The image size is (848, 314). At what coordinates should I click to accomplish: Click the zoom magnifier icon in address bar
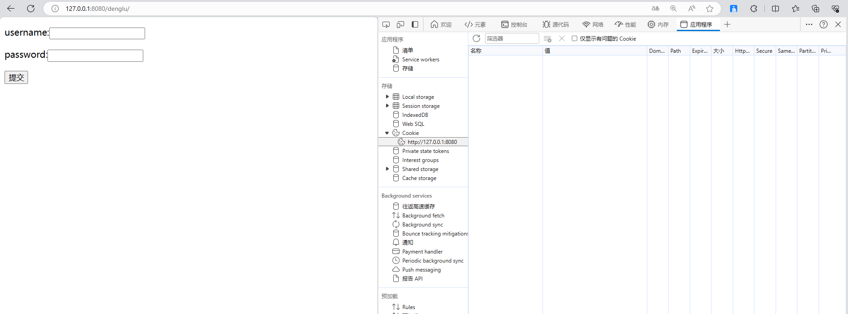point(674,9)
